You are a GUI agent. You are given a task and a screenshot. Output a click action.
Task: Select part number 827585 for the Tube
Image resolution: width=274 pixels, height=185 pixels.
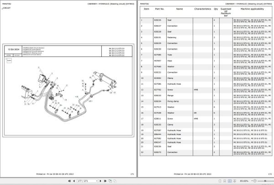(158, 55)
